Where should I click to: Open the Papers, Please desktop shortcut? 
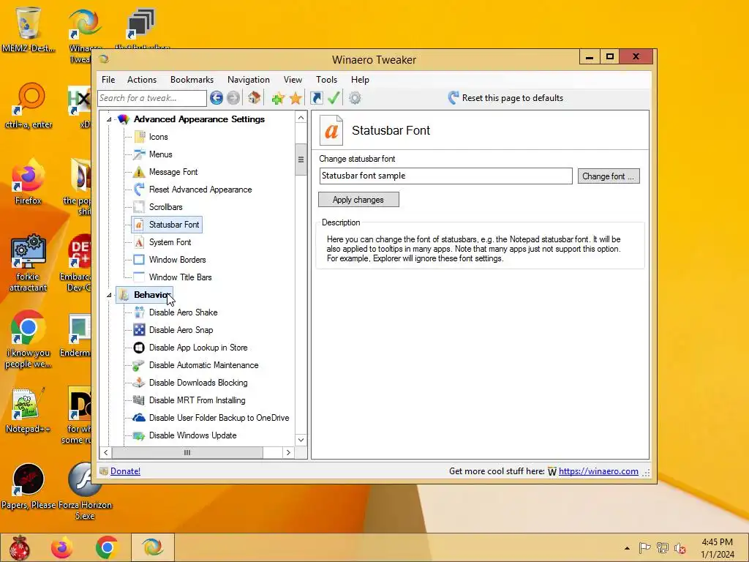(x=29, y=486)
